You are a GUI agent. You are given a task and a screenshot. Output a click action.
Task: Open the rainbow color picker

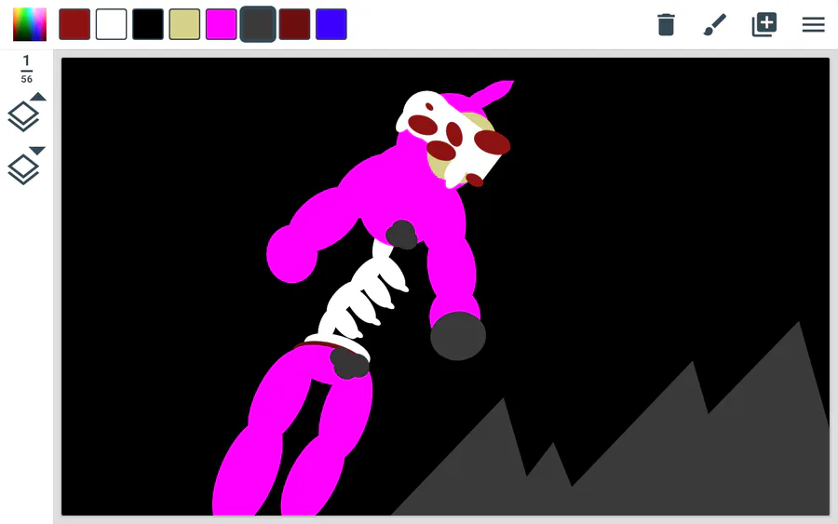[30, 24]
